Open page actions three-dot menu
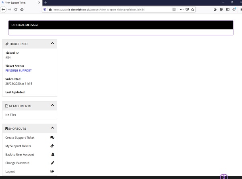Viewport: 242px width, 179px height. [x=181, y=10]
